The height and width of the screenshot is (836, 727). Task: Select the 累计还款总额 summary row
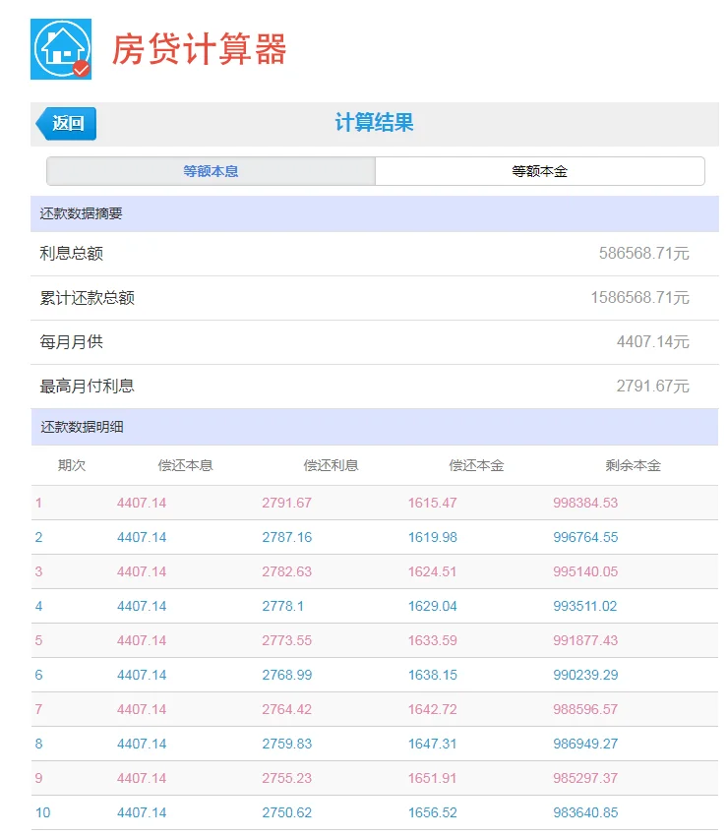click(x=374, y=298)
